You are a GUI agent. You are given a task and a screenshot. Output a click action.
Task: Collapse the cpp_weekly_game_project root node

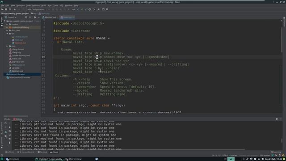click(x=5, y=21)
